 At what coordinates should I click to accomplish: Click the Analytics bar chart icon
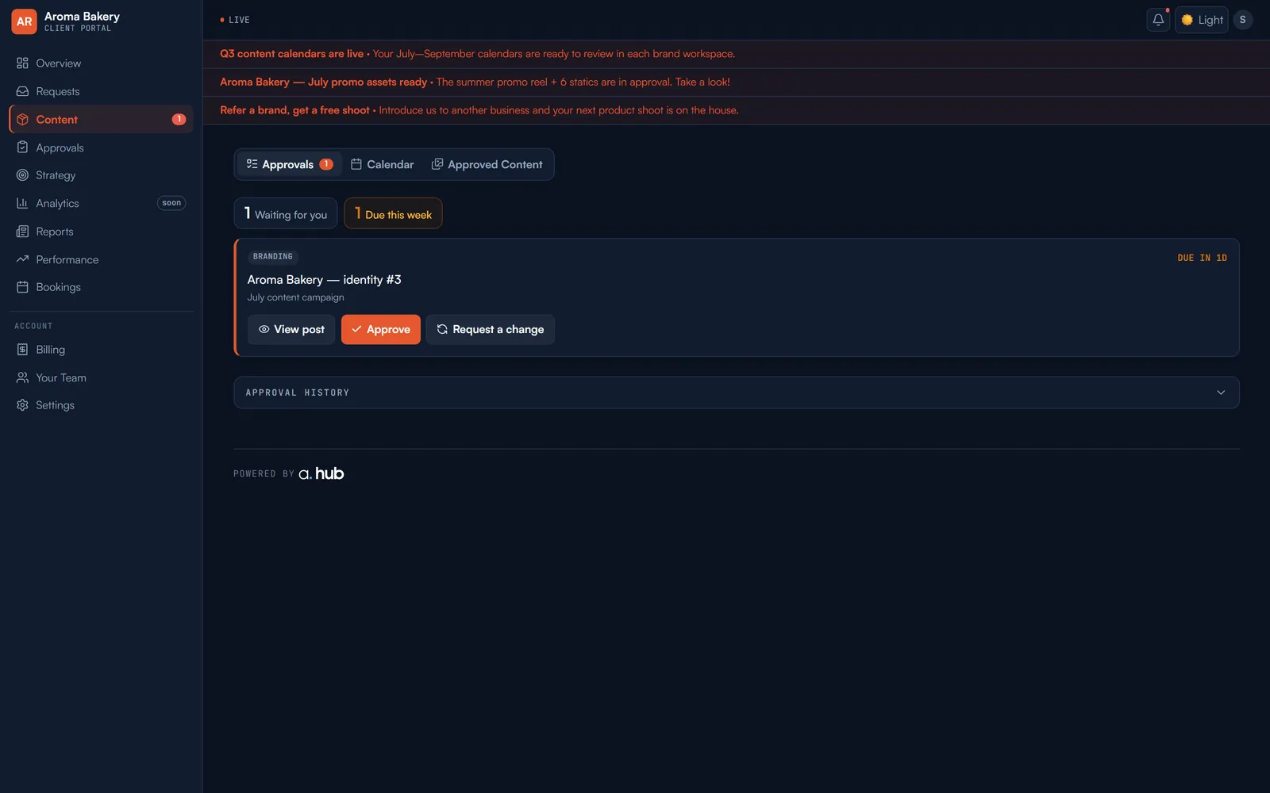pos(22,204)
